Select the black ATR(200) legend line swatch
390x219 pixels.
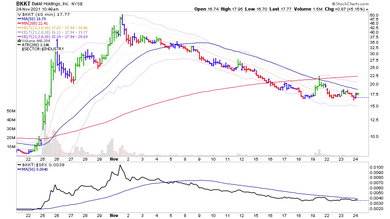pyautogui.click(x=19, y=45)
